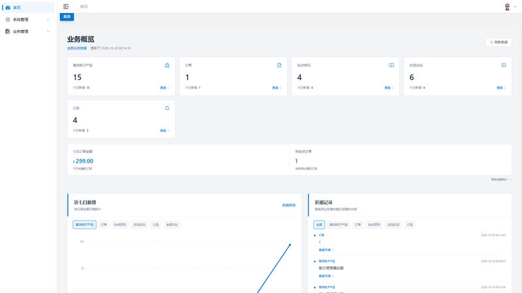Click the 待发货订单 count value 1
Image resolution: width=522 pixels, height=293 pixels.
click(296, 161)
